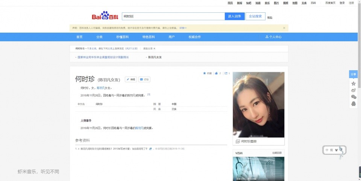Click the share arrow icon beside count 1
Viewport: 361px width, 181px height.
226,73
